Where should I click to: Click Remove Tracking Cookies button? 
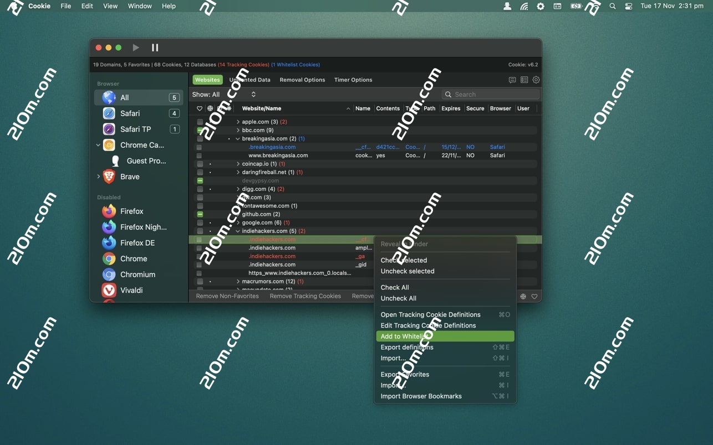[305, 296]
